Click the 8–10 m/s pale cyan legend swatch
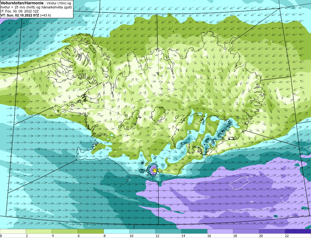 117,231
